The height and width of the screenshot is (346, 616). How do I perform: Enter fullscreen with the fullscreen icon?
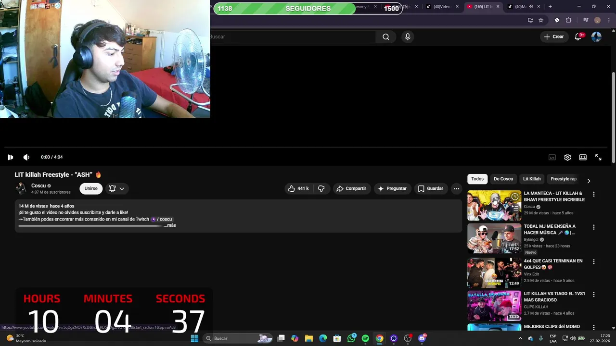tap(598, 157)
